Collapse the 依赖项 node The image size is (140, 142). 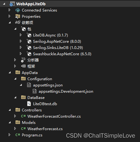click(10, 22)
